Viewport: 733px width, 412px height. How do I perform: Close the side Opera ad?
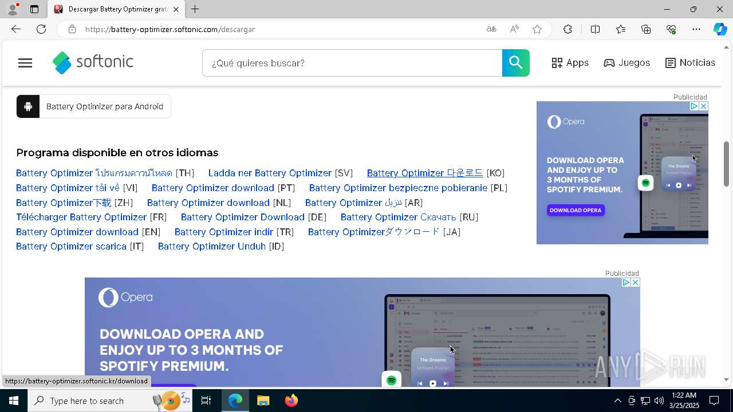(x=703, y=106)
